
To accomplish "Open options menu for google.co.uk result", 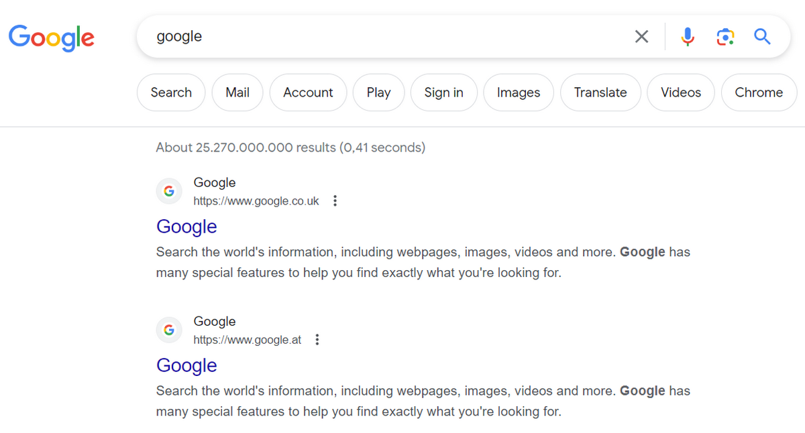I will 335,201.
